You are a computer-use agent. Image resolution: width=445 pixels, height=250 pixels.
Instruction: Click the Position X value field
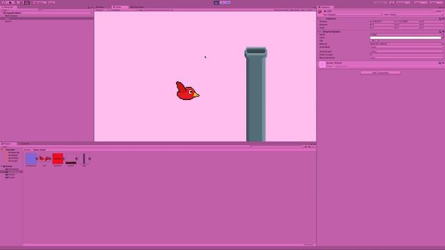383,22
